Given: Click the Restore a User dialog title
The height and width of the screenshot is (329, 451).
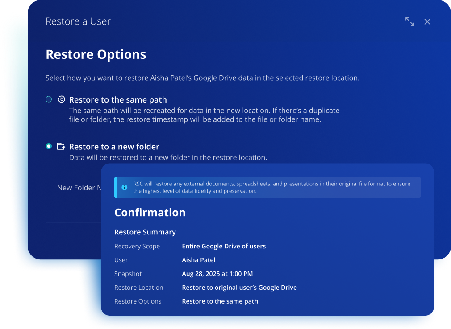Looking at the screenshot, I should coord(78,21).
